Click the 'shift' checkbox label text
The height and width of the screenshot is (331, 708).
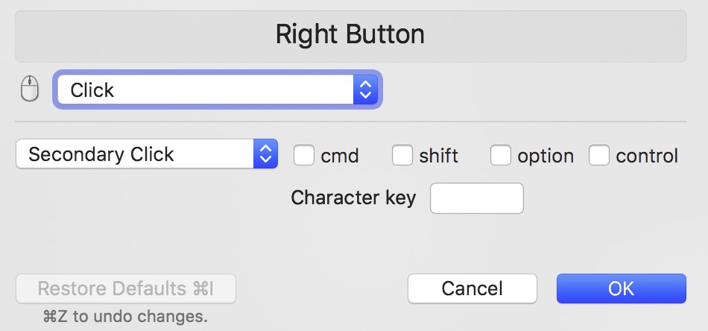[x=439, y=156]
